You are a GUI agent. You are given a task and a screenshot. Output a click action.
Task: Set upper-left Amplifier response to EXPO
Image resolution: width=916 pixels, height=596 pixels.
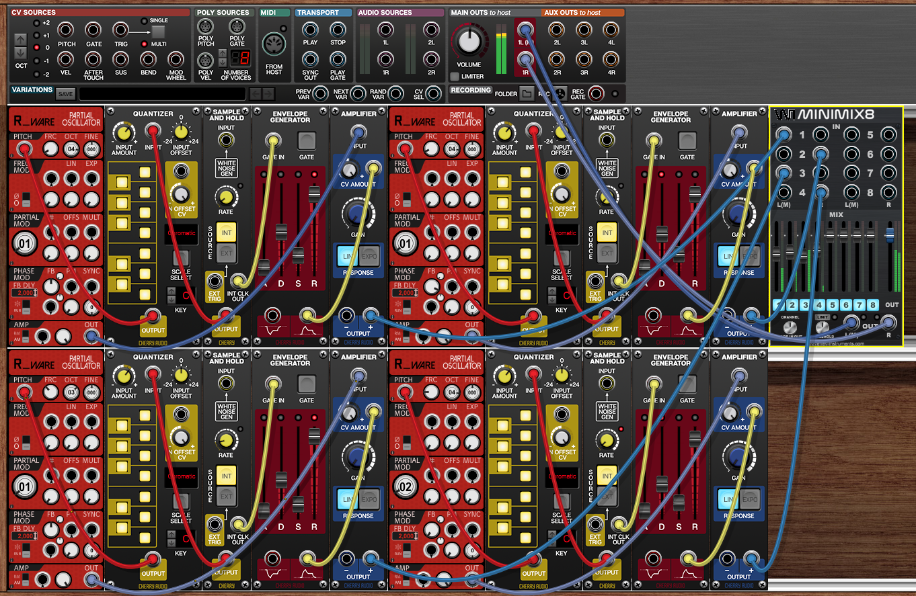(369, 256)
